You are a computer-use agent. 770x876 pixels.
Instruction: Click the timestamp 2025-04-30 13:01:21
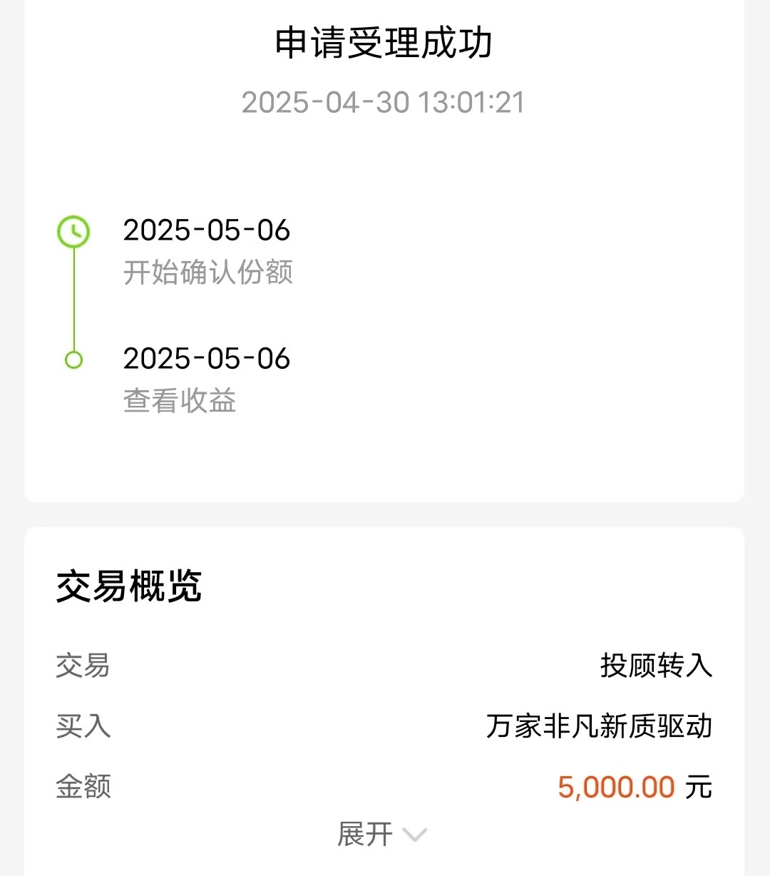point(384,102)
